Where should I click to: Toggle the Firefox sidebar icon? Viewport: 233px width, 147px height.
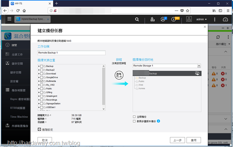[220, 11]
